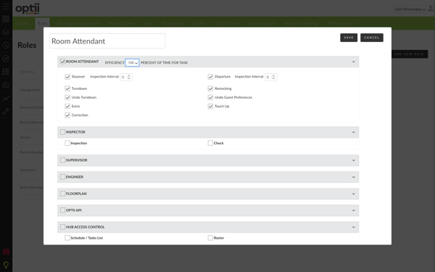Uncheck the Undo Turndown checkbox
Screen dimensions: 435x272
(x=67, y=97)
